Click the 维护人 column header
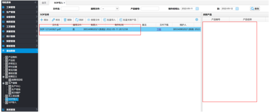The height and width of the screenshot is (112, 270). [x=183, y=25]
